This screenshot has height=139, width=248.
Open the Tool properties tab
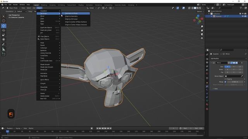[207, 54]
